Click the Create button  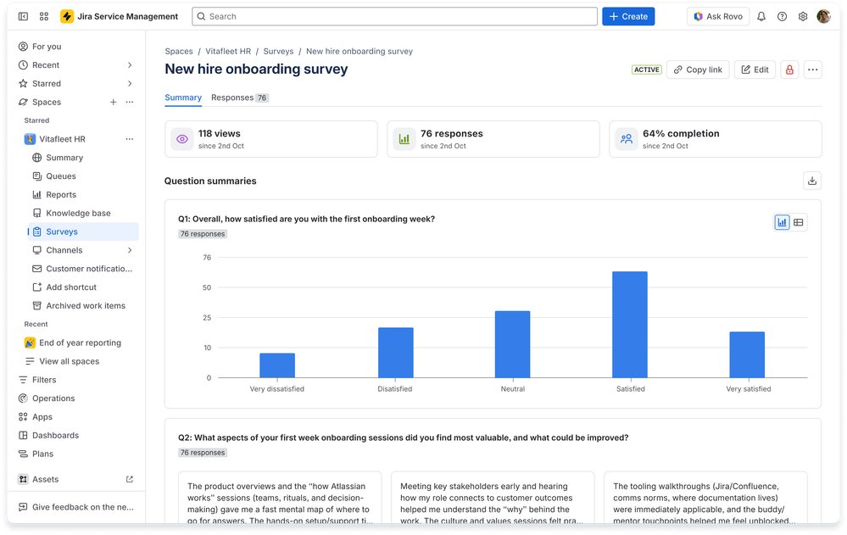click(x=627, y=16)
